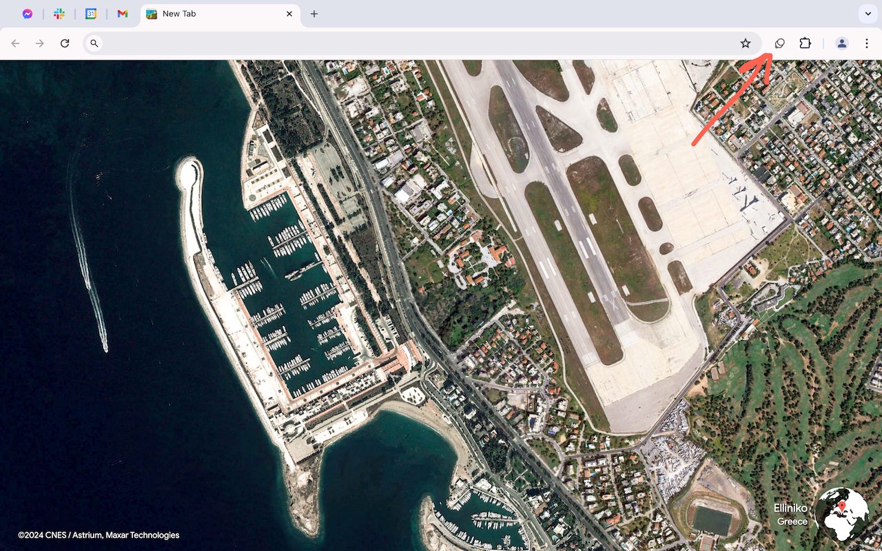Click the Elliniko Greece location label

pos(791,514)
